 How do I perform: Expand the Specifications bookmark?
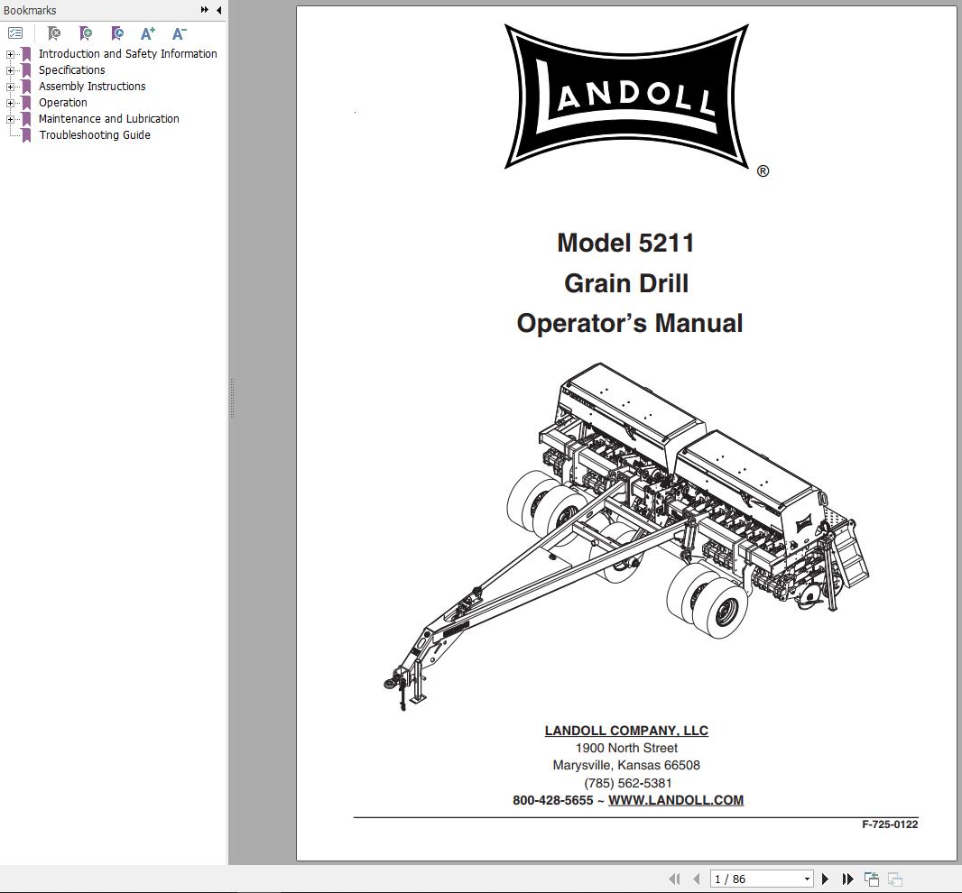9,69
